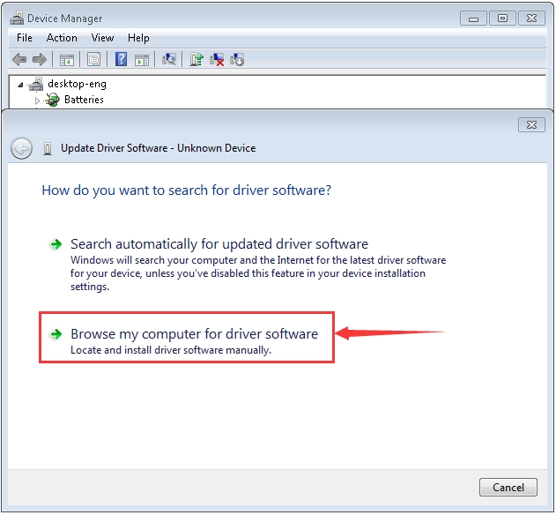This screenshot has width=556, height=515.
Task: Choose Browse my computer for driver software
Action: 194,334
